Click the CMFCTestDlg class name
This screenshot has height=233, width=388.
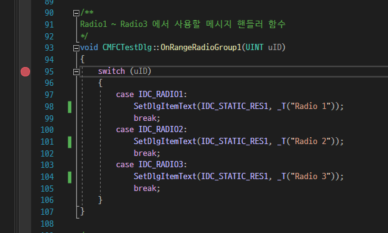tap(127, 48)
